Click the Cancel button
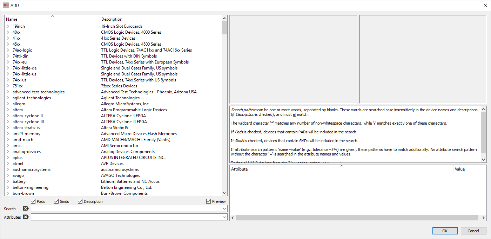 tap(473, 231)
